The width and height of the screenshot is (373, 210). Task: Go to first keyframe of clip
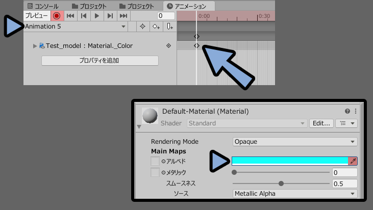pos(70,16)
